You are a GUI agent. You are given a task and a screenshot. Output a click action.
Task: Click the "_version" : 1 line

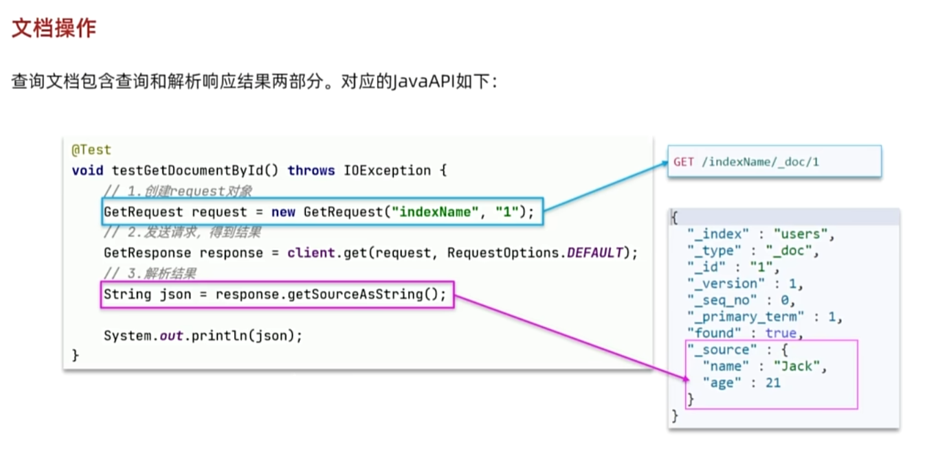[x=745, y=284]
